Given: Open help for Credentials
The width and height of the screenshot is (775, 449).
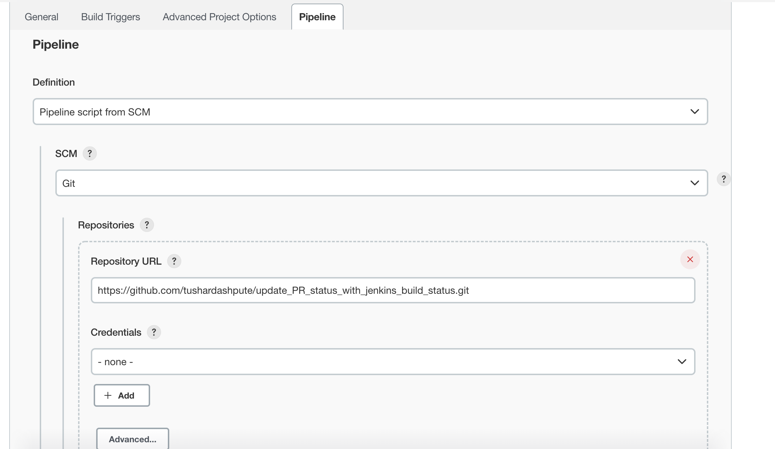Looking at the screenshot, I should pyautogui.click(x=154, y=332).
